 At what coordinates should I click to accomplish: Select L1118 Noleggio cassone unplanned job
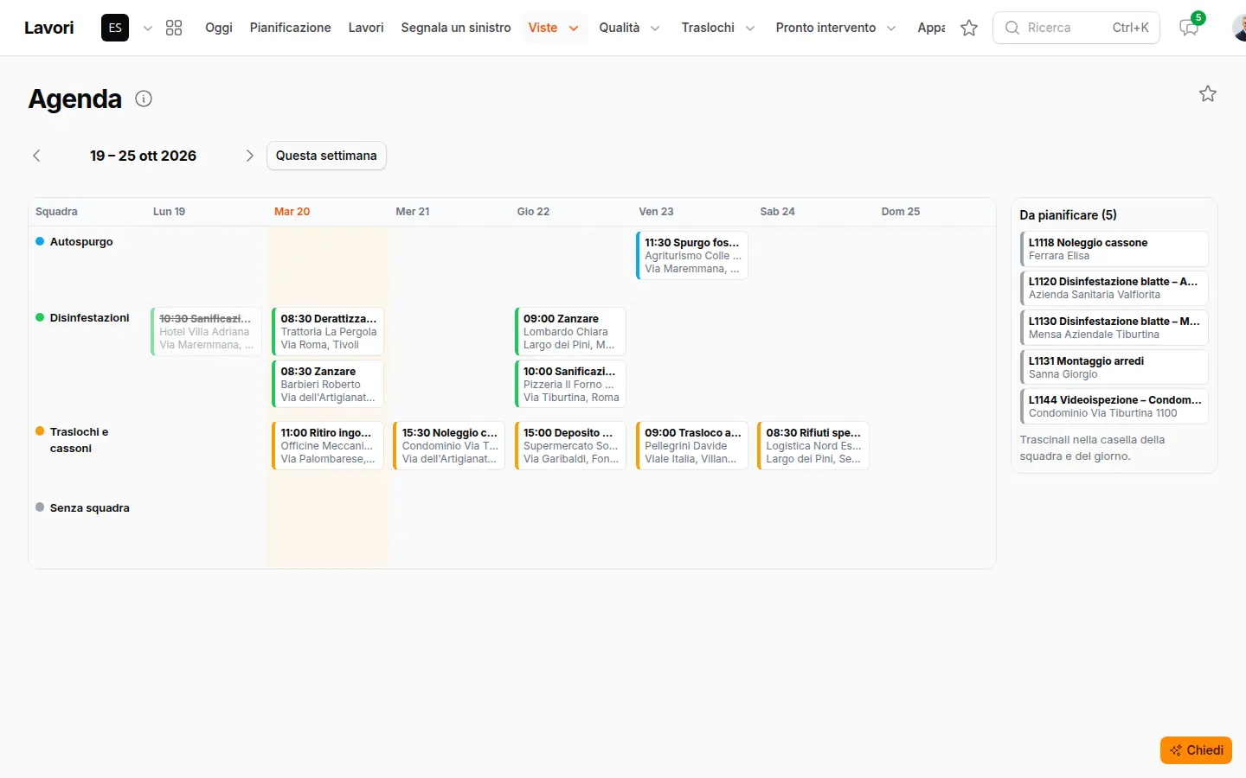1114,249
